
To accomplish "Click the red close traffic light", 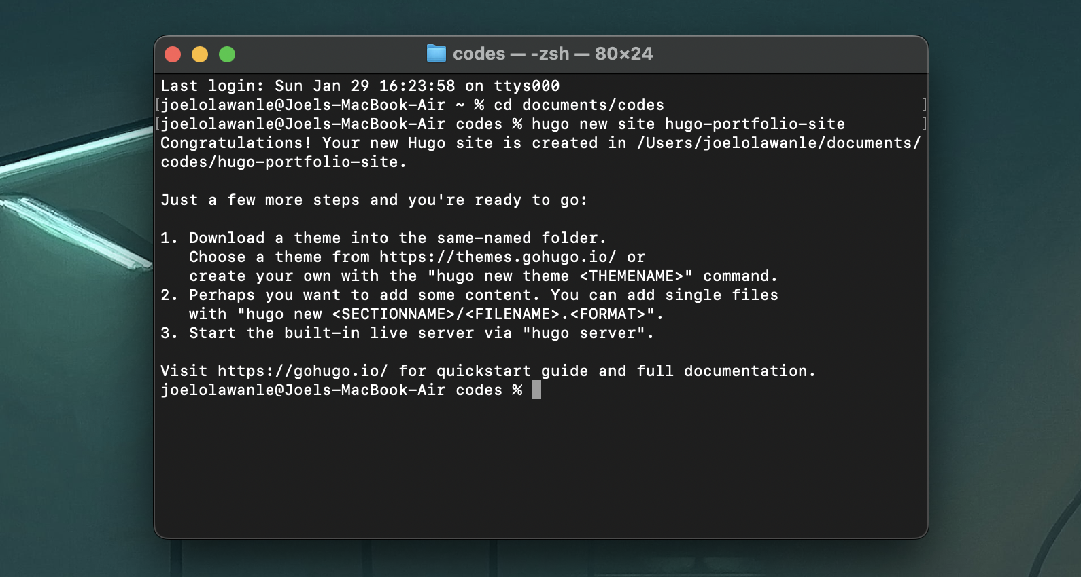I will click(x=173, y=53).
